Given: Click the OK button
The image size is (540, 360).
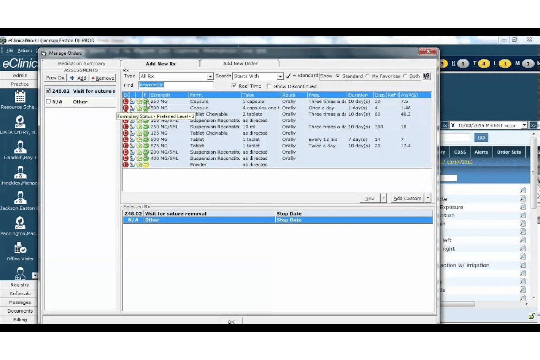Looking at the screenshot, I should pyautogui.click(x=231, y=321).
